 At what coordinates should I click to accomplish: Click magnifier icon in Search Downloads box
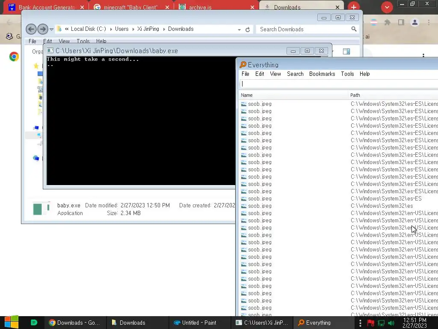(354, 29)
